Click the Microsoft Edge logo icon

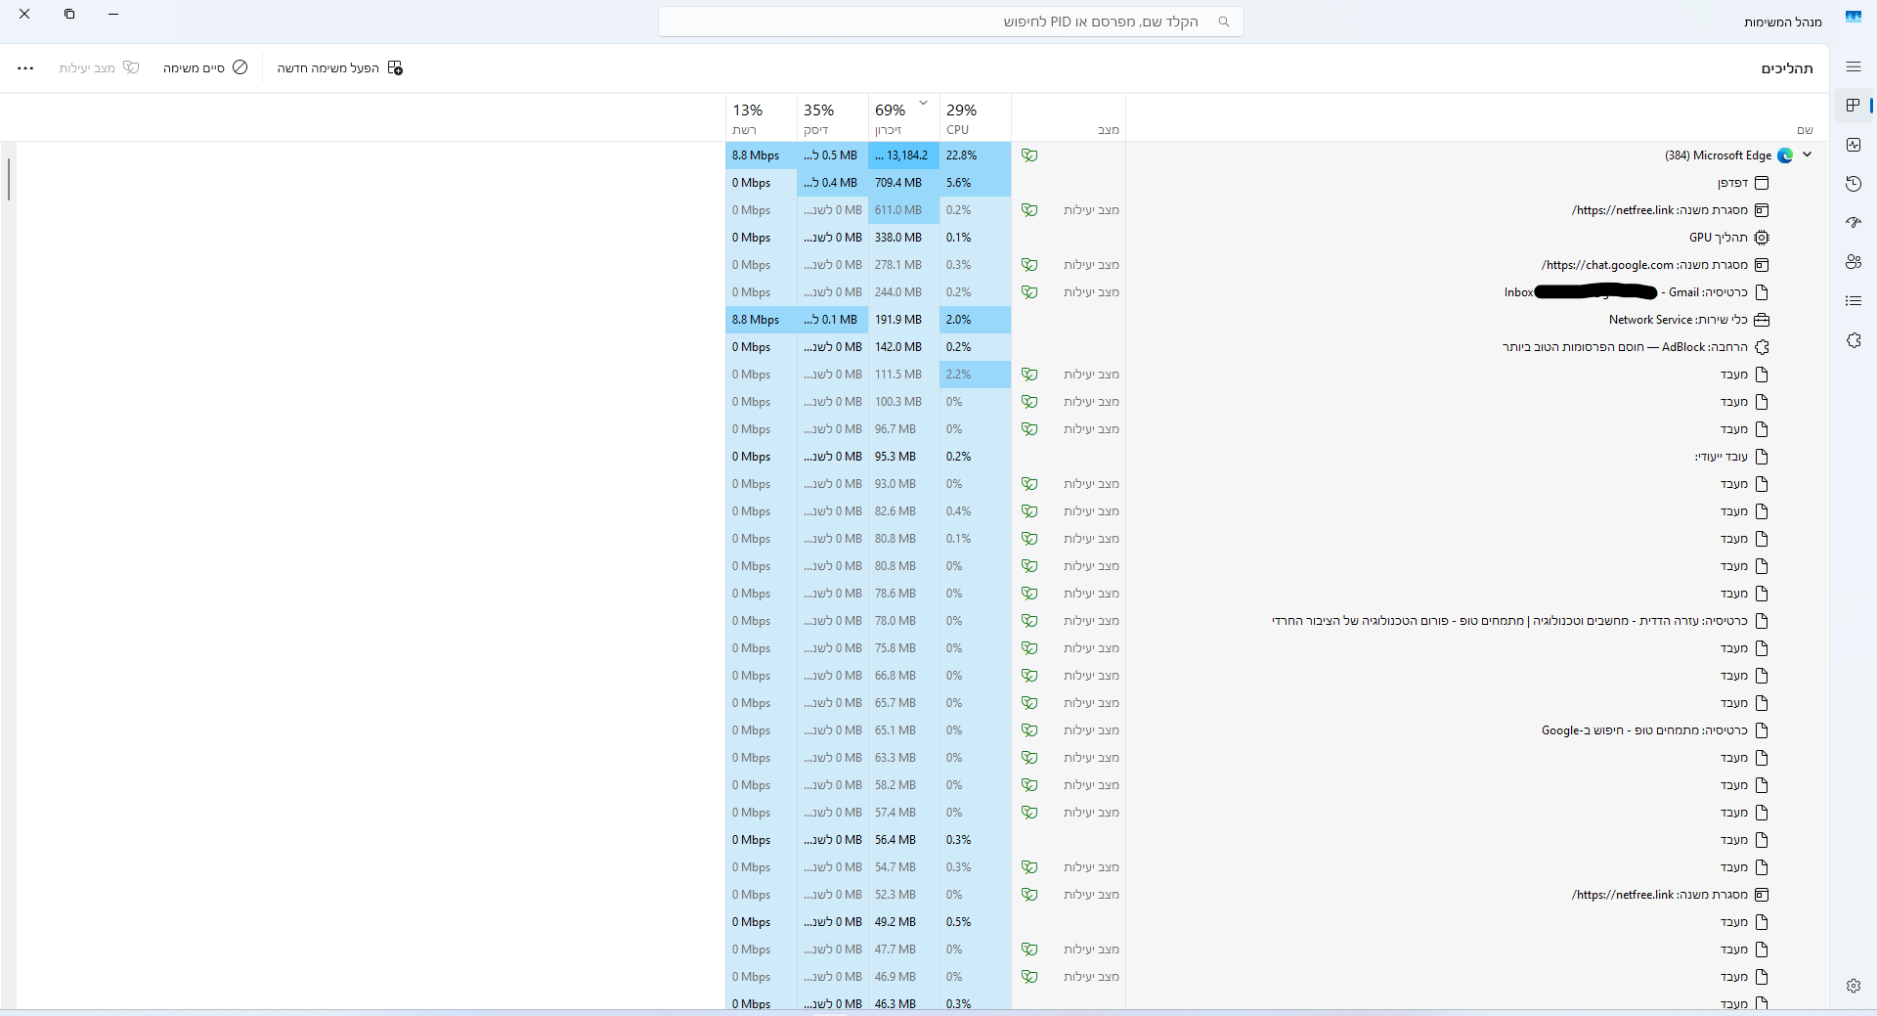tap(1785, 155)
